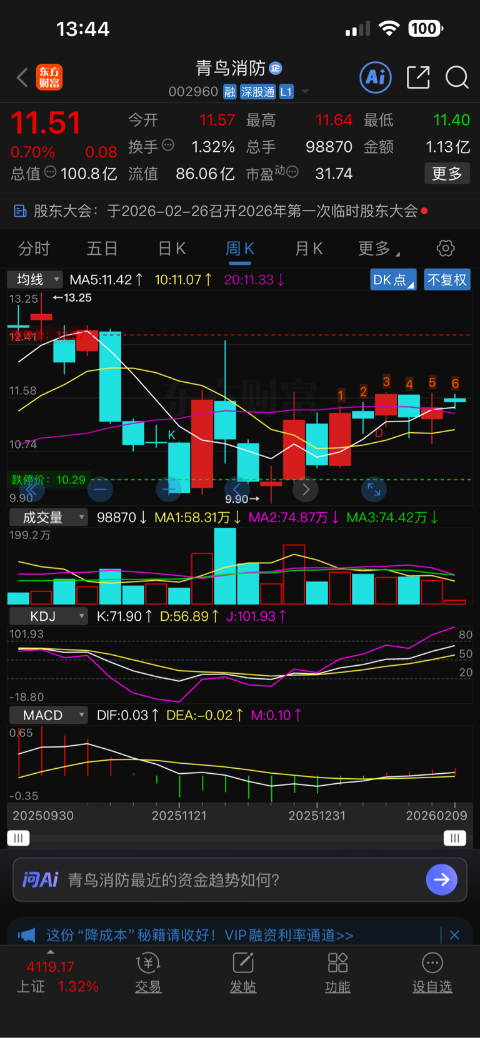This screenshot has height=1038, width=480.
Task: Tap the 20251121 date label
Action: [x=179, y=816]
